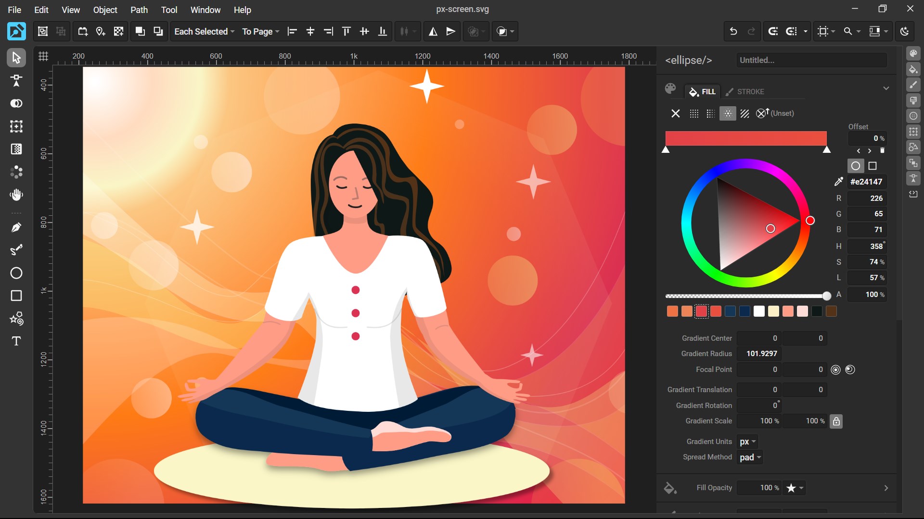The image size is (924, 519).
Task: Select the Text tool
Action: [16, 341]
